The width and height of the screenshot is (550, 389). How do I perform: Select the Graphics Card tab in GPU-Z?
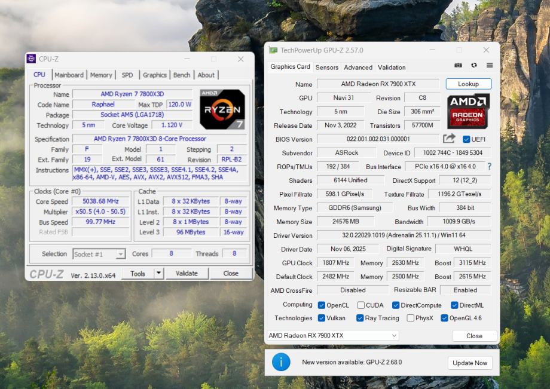290,66
